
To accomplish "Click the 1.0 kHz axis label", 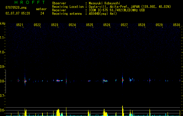I will click(3, 52).
